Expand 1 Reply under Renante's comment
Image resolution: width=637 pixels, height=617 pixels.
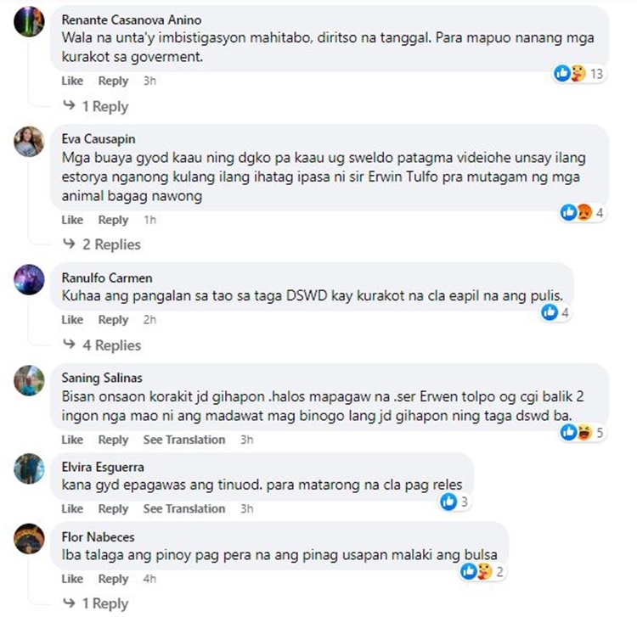96,106
